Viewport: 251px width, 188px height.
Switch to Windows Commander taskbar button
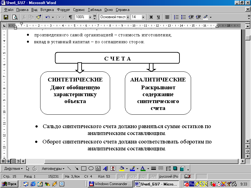click(110, 184)
